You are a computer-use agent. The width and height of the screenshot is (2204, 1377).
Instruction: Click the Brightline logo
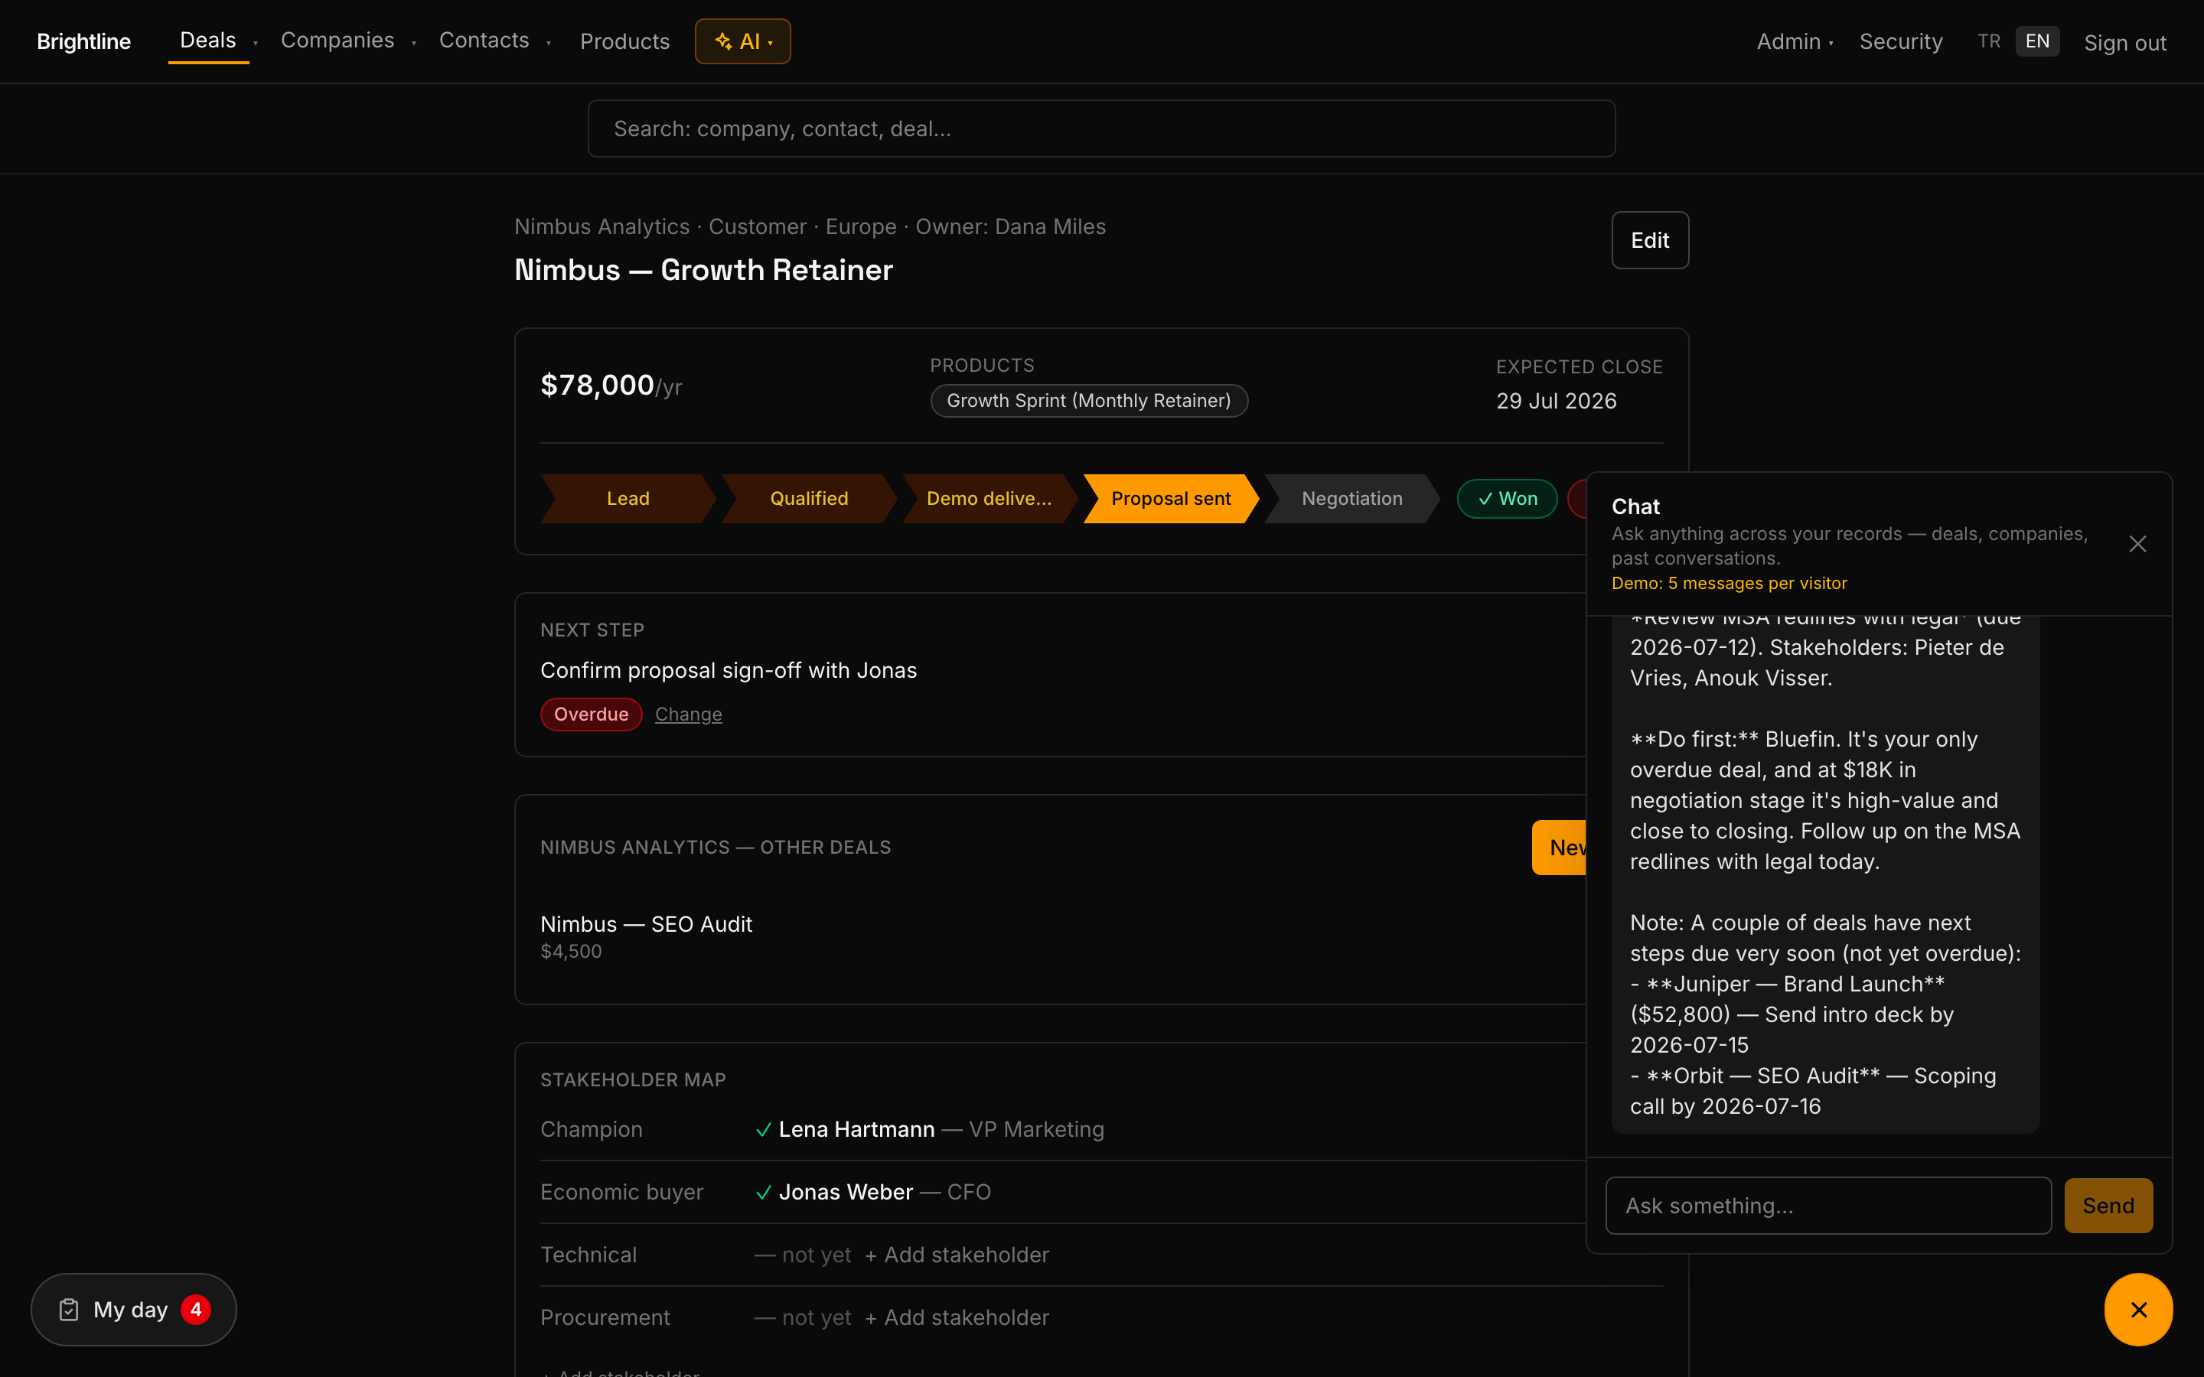click(83, 41)
